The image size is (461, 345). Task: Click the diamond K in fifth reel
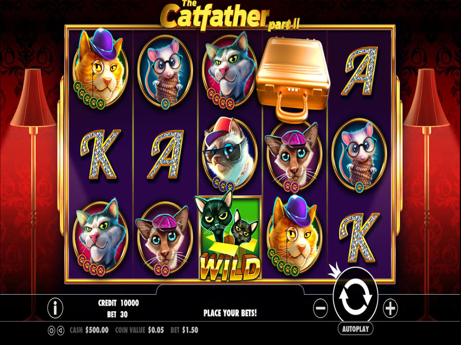[359, 238]
